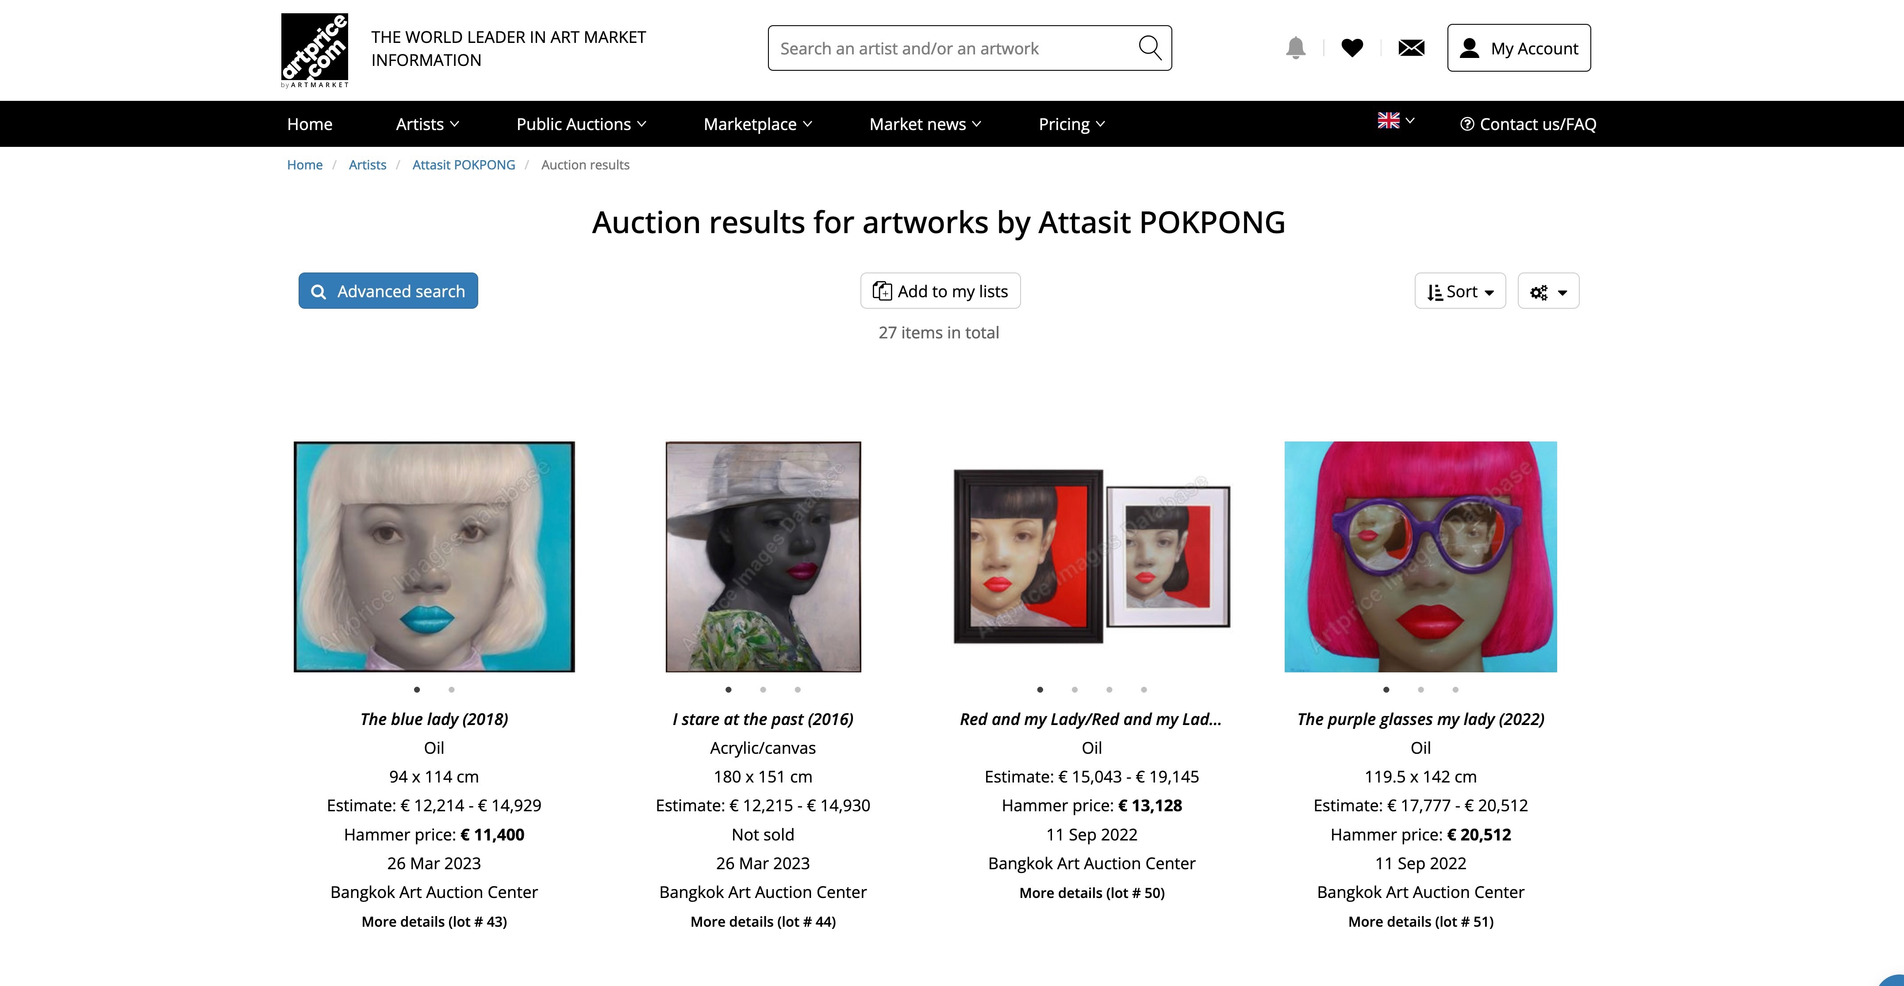Viewport: 1904px width, 986px height.
Task: Navigate to Home in the navigation bar
Action: (x=309, y=123)
